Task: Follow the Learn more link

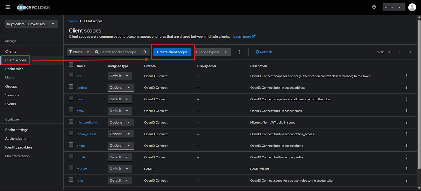Action: [244, 37]
